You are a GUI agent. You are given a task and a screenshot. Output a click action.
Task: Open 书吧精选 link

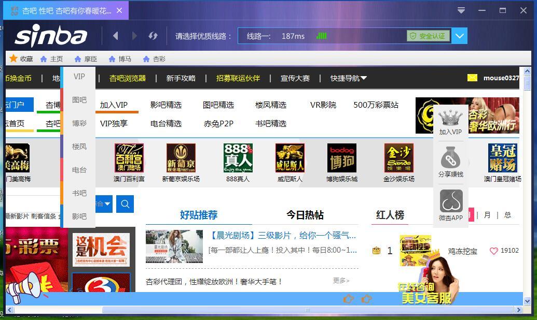(270, 123)
